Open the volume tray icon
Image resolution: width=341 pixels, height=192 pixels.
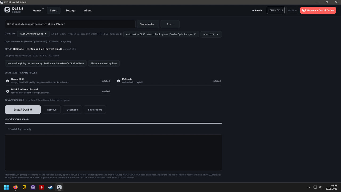pyautogui.click(x=320, y=187)
